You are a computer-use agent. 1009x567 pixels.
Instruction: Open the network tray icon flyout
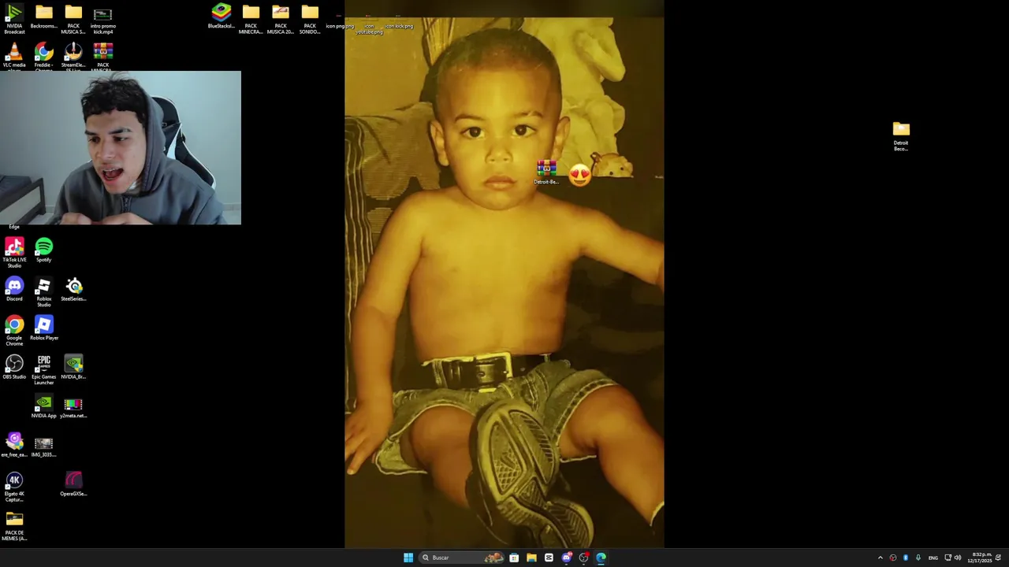click(x=948, y=558)
